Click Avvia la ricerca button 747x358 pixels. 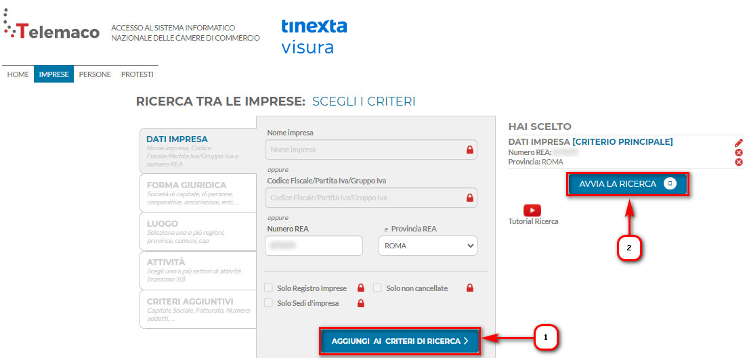point(627,184)
